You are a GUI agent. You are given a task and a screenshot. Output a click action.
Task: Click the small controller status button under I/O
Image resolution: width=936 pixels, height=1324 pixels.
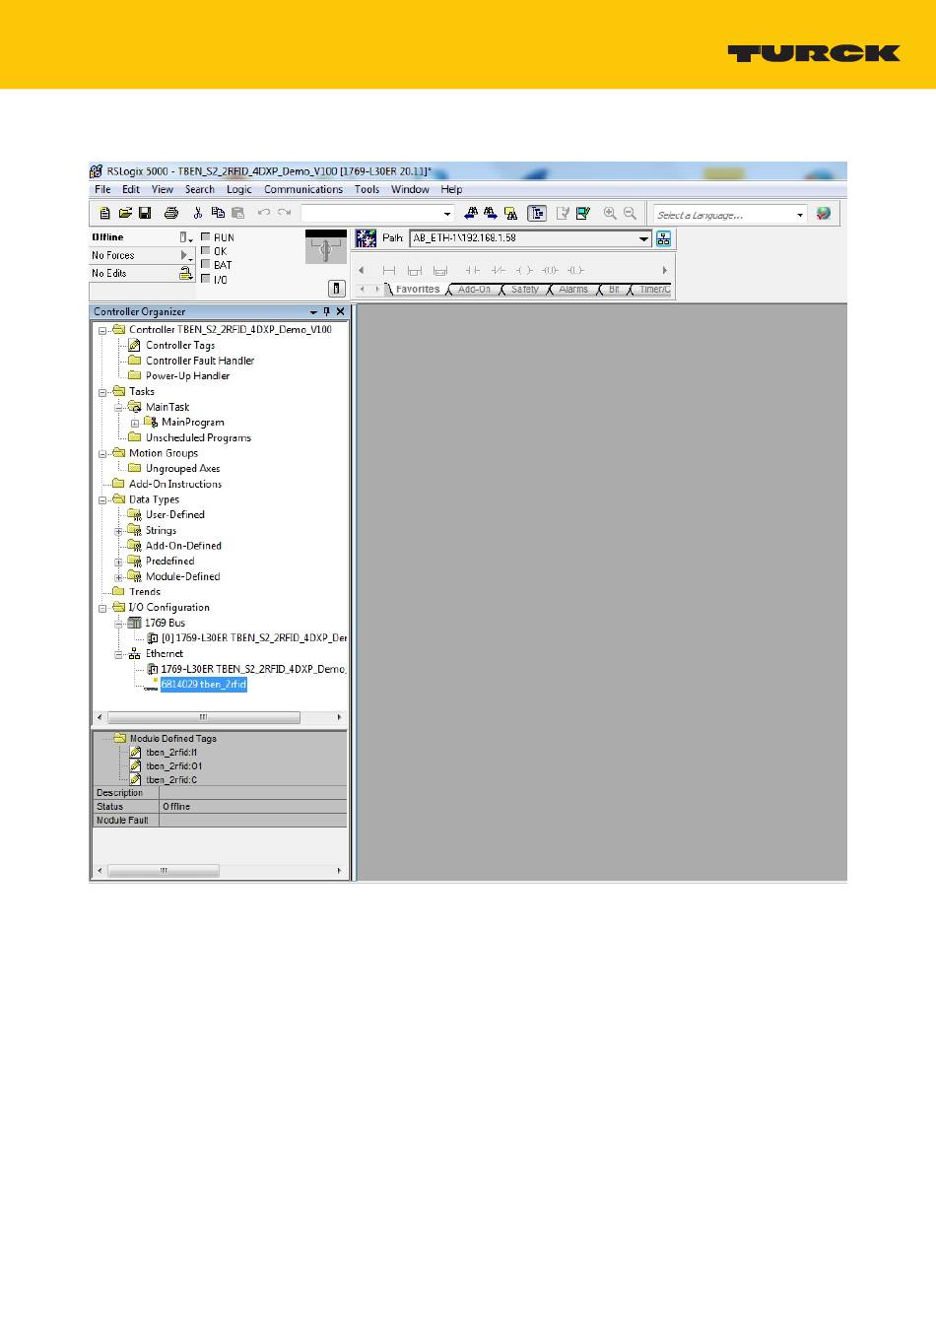pos(337,289)
